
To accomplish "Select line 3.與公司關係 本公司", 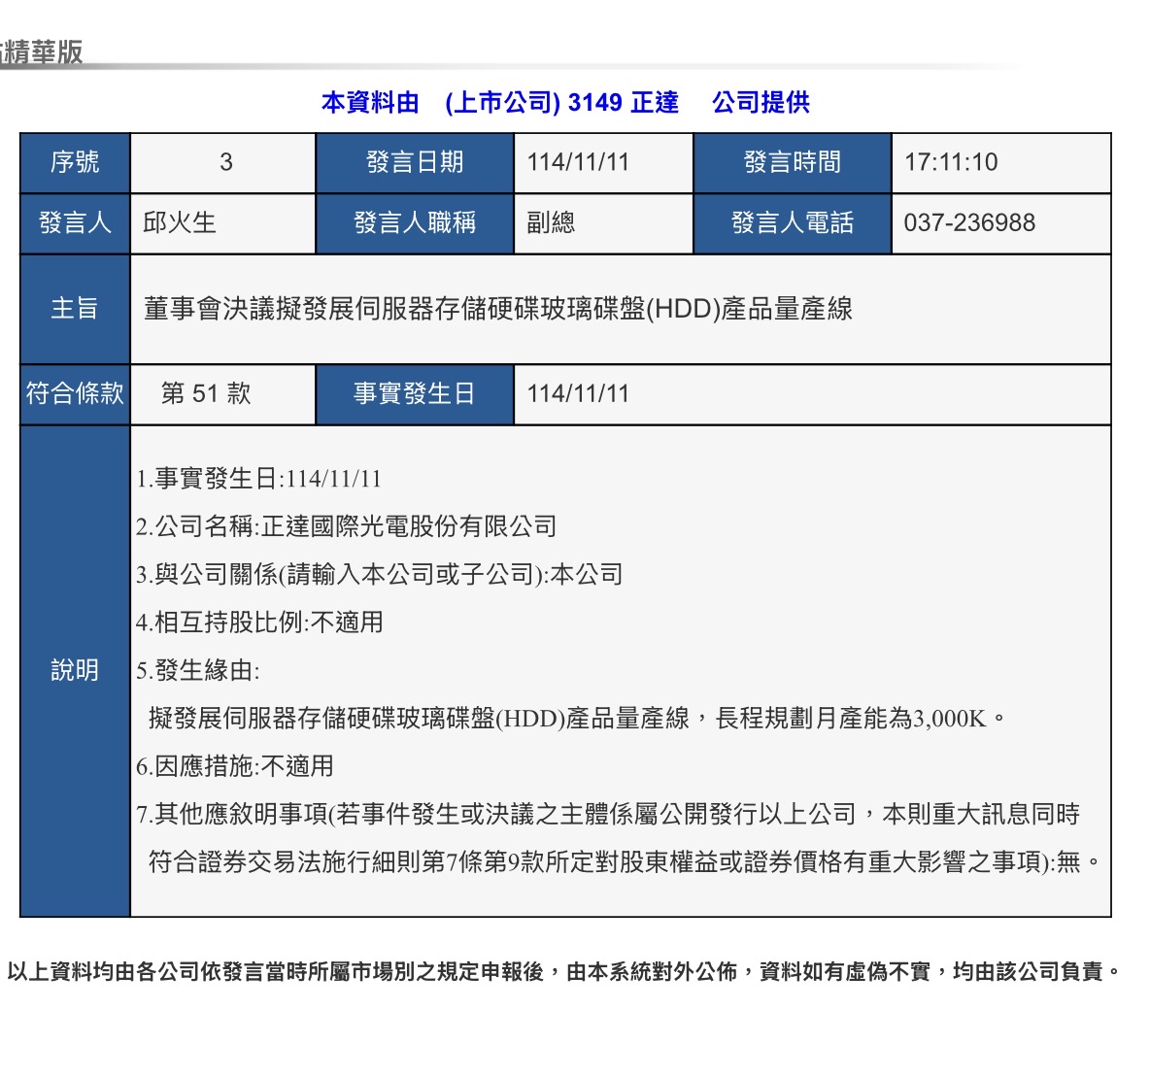I will (x=379, y=574).
